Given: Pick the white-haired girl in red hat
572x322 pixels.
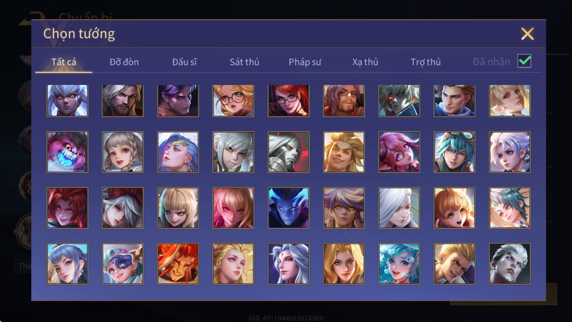Looking at the screenshot, I should tap(123, 208).
